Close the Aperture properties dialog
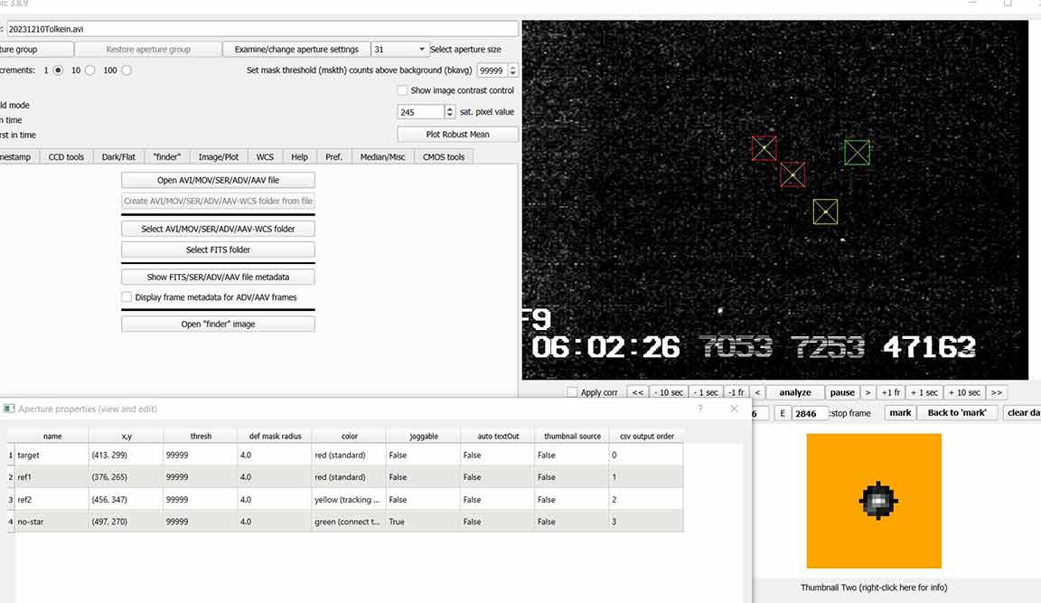The image size is (1041, 603). [x=734, y=409]
